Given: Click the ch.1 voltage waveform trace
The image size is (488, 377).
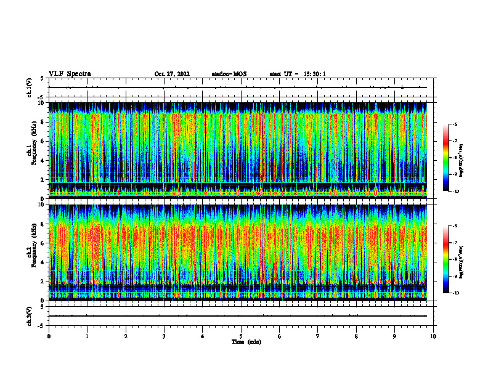Looking at the screenshot, I should 237,87.
